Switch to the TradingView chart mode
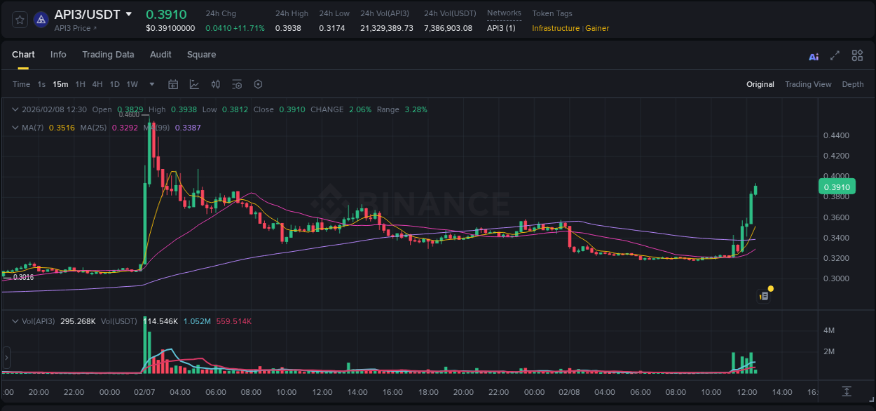Screen dimensions: 876x411 [808, 84]
